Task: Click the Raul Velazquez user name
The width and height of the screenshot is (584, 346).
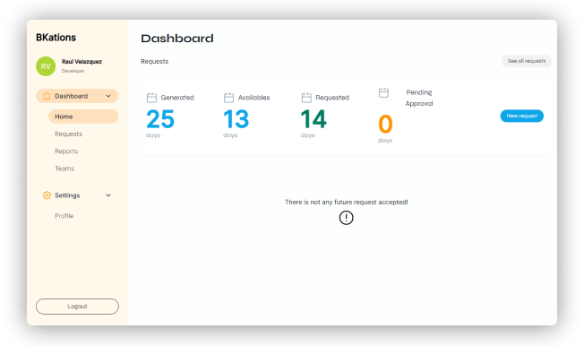Action: [82, 62]
